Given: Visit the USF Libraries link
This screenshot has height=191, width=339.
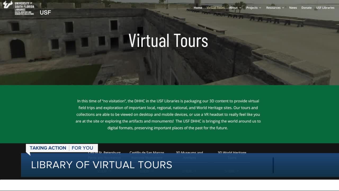Looking at the screenshot, I should point(325,8).
